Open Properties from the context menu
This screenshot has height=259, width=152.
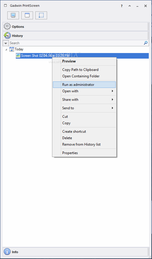coord(84,153)
